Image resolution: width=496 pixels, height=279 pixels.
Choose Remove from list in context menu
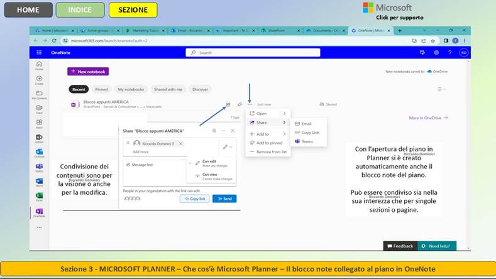pyautogui.click(x=268, y=152)
